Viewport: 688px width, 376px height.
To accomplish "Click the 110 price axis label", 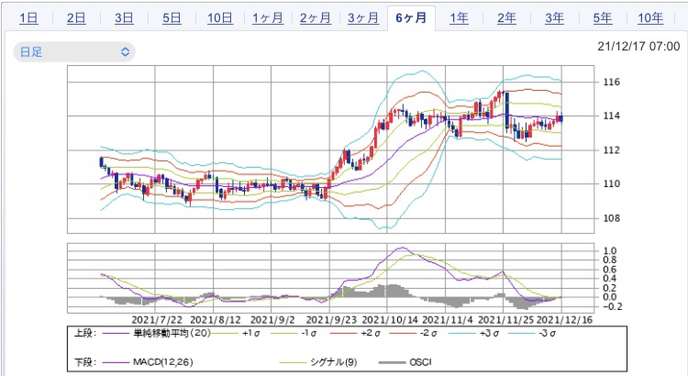I will [x=611, y=183].
